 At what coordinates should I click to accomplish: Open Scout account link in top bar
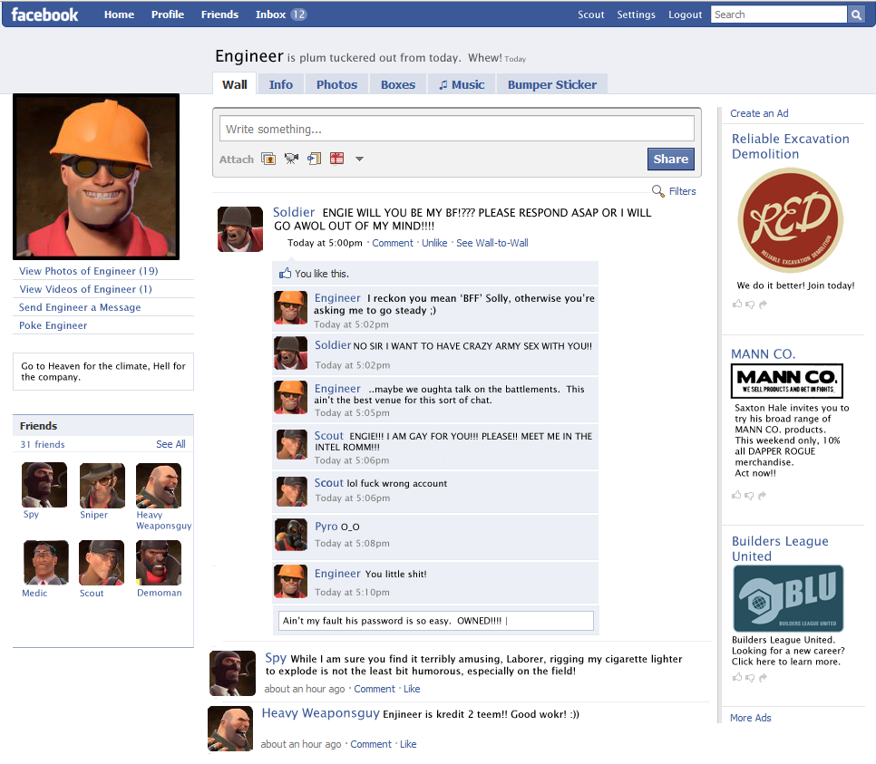click(591, 15)
